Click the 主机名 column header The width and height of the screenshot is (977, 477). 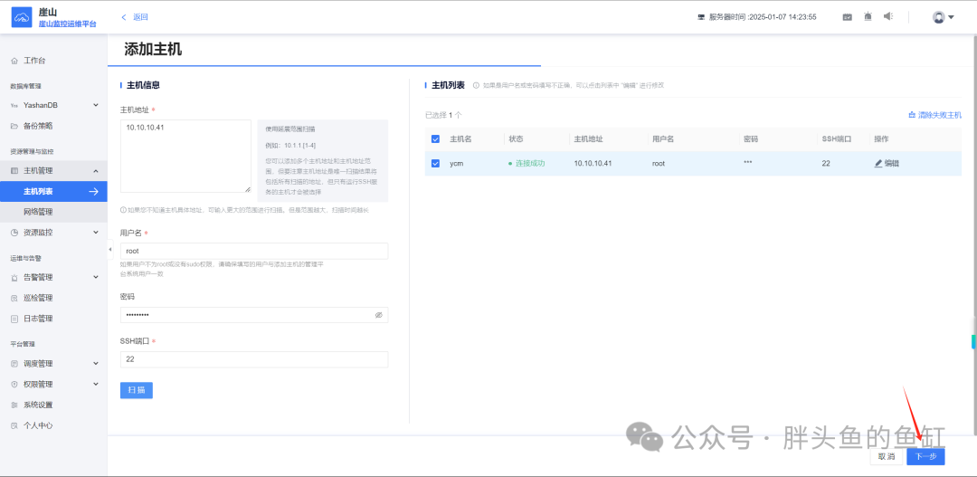(460, 139)
